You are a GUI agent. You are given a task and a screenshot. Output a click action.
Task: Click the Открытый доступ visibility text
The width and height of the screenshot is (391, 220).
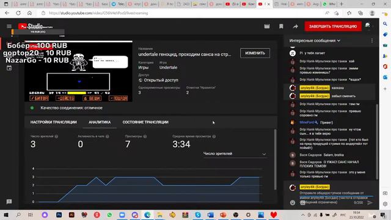161,80
